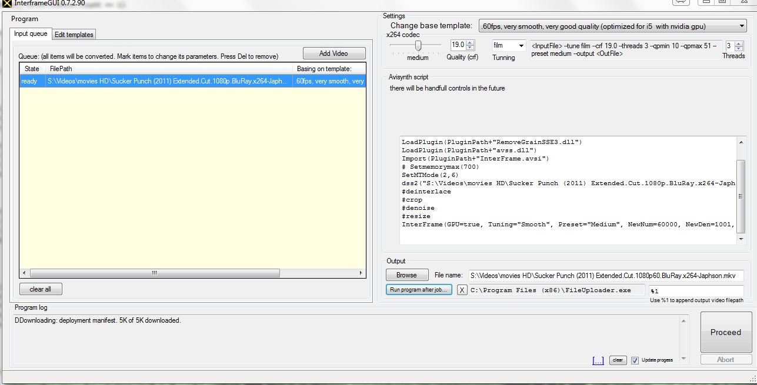This screenshot has width=757, height=385.
Task: Click the x264 preset slider handle
Action: coord(418,45)
